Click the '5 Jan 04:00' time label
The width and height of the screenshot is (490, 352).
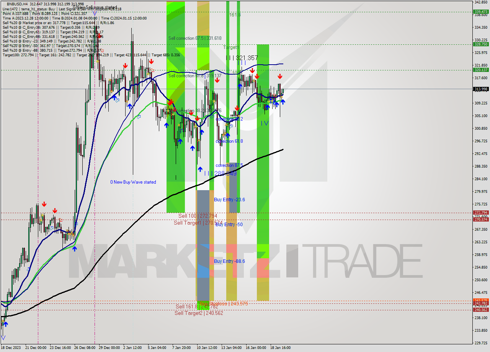click(156, 348)
